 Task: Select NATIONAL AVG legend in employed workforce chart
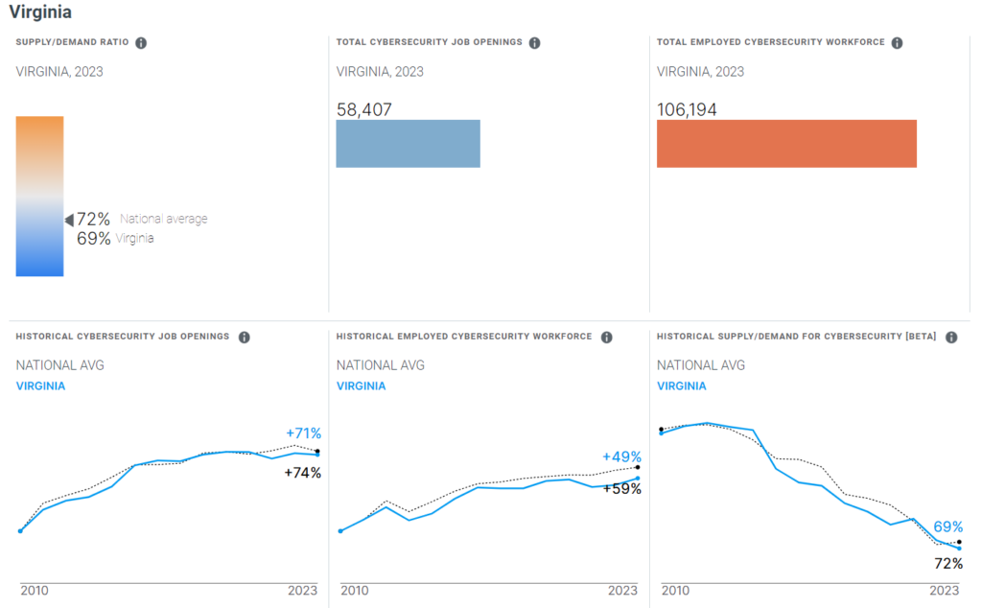380,365
